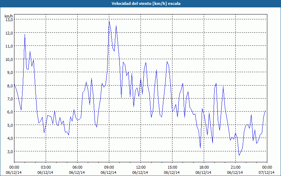Click the 7,0 y-axis value
This screenshot has width=281, height=176.
(10, 99)
